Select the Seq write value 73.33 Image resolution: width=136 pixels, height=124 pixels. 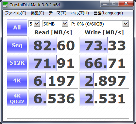click(104, 45)
